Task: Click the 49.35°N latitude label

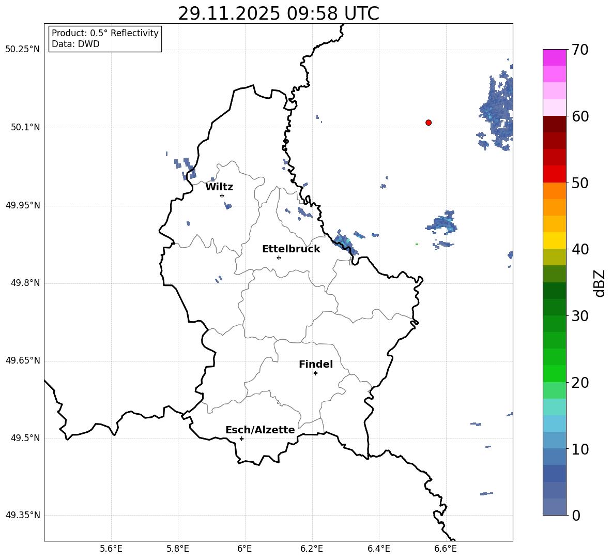Action: (x=23, y=515)
